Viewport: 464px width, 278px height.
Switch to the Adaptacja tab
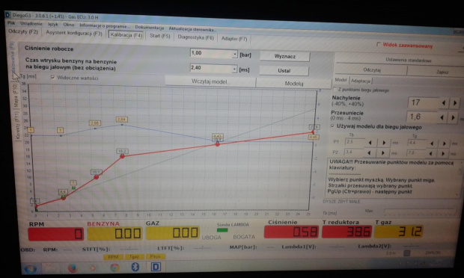tap(361, 81)
